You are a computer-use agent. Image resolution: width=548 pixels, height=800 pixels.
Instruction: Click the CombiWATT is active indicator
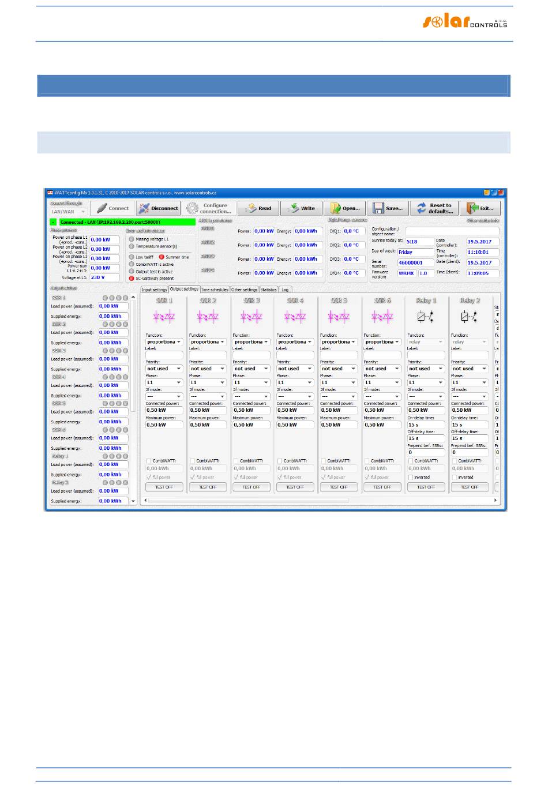click(x=132, y=264)
